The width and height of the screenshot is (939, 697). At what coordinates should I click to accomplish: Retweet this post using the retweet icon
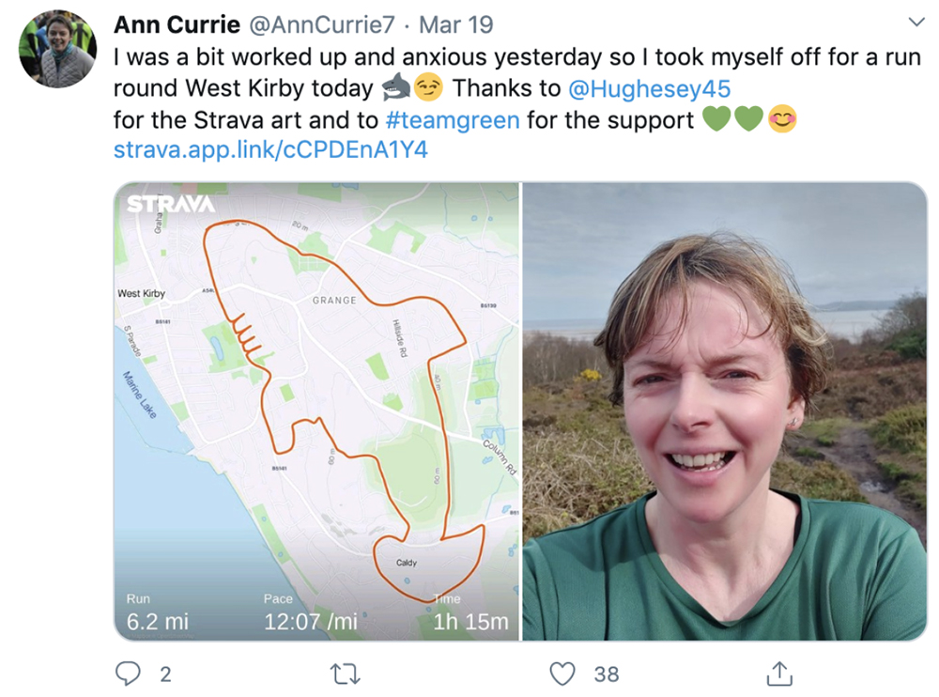click(x=346, y=673)
